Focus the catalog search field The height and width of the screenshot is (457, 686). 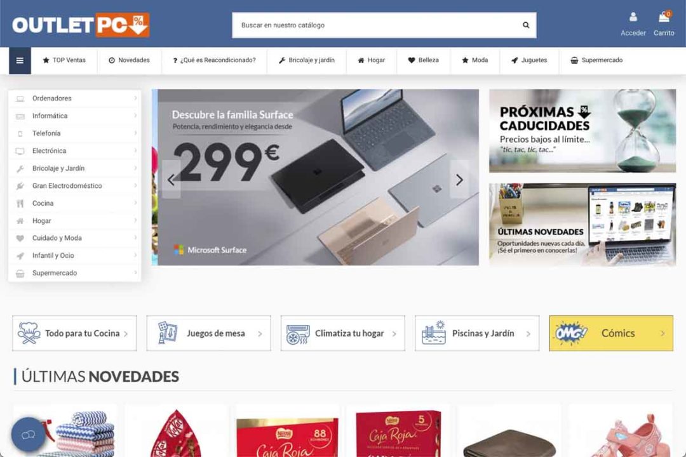[376, 25]
